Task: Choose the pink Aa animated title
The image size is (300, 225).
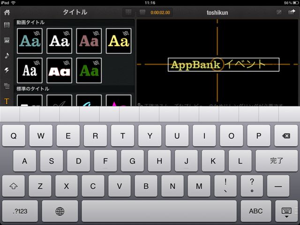Action: tap(89, 41)
